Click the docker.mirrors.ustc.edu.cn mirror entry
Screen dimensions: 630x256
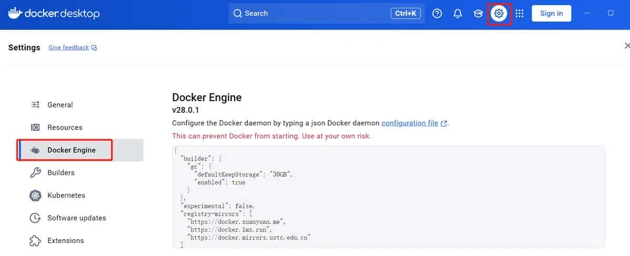[x=249, y=238]
